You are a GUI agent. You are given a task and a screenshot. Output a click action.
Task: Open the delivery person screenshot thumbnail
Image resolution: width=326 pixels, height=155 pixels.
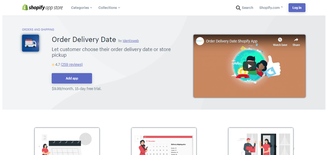261,141
